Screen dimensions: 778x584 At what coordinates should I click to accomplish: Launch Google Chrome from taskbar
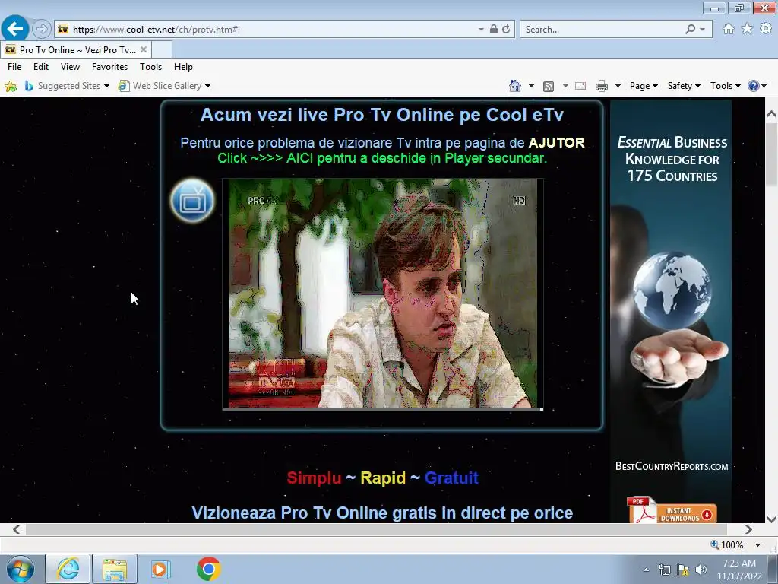point(208,569)
